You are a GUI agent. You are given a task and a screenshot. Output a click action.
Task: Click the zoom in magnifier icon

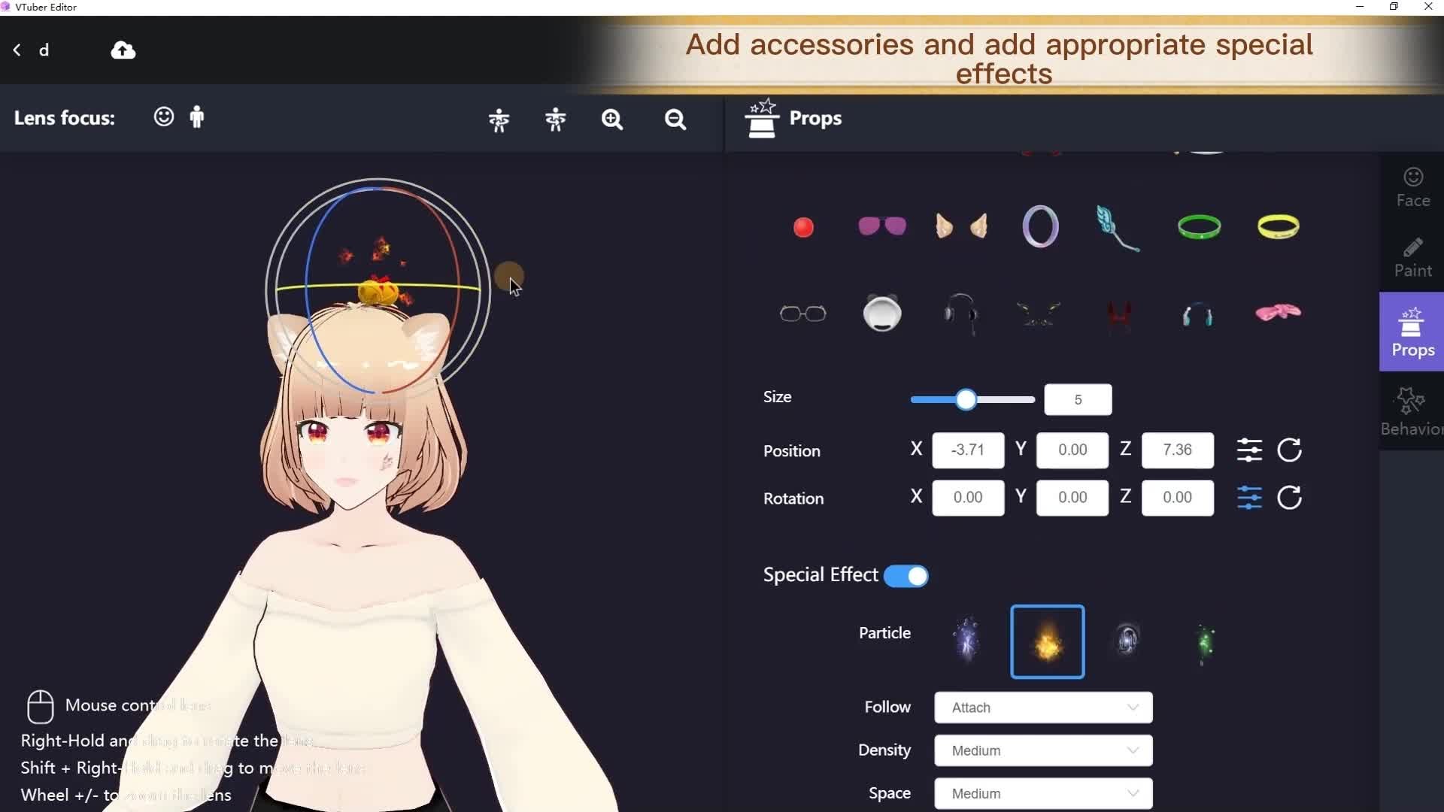point(612,120)
